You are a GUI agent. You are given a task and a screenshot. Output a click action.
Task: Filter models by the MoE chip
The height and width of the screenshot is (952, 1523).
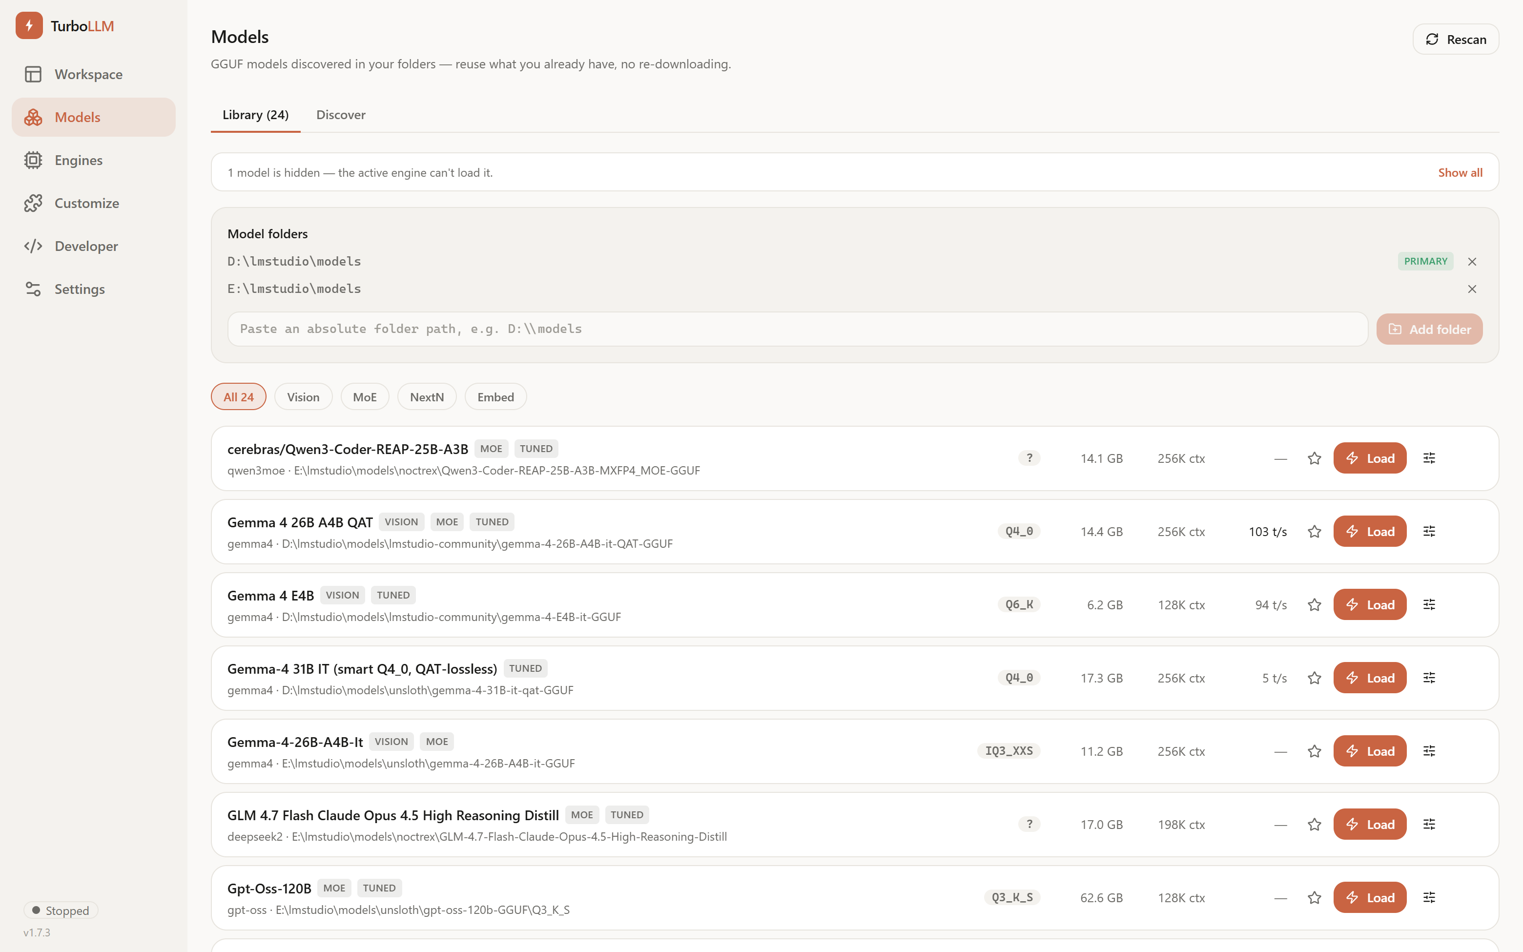(x=364, y=396)
